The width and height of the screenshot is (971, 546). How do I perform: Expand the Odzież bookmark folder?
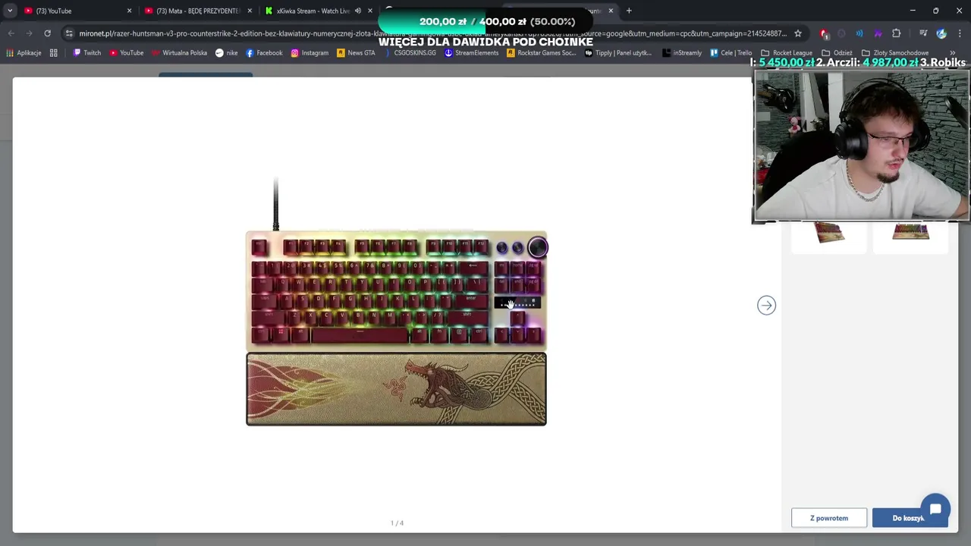click(x=836, y=53)
